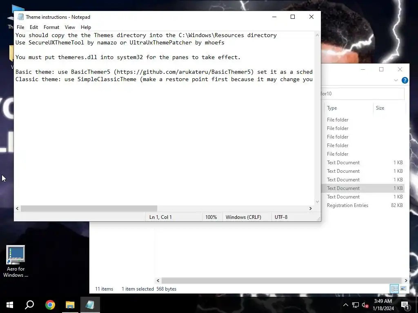Minimize the Notepad window
This screenshot has height=313, width=418.
coord(274,17)
